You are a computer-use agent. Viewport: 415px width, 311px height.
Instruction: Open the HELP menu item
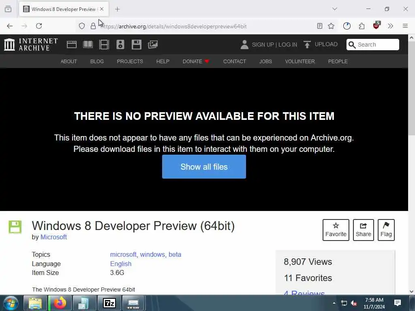click(163, 62)
